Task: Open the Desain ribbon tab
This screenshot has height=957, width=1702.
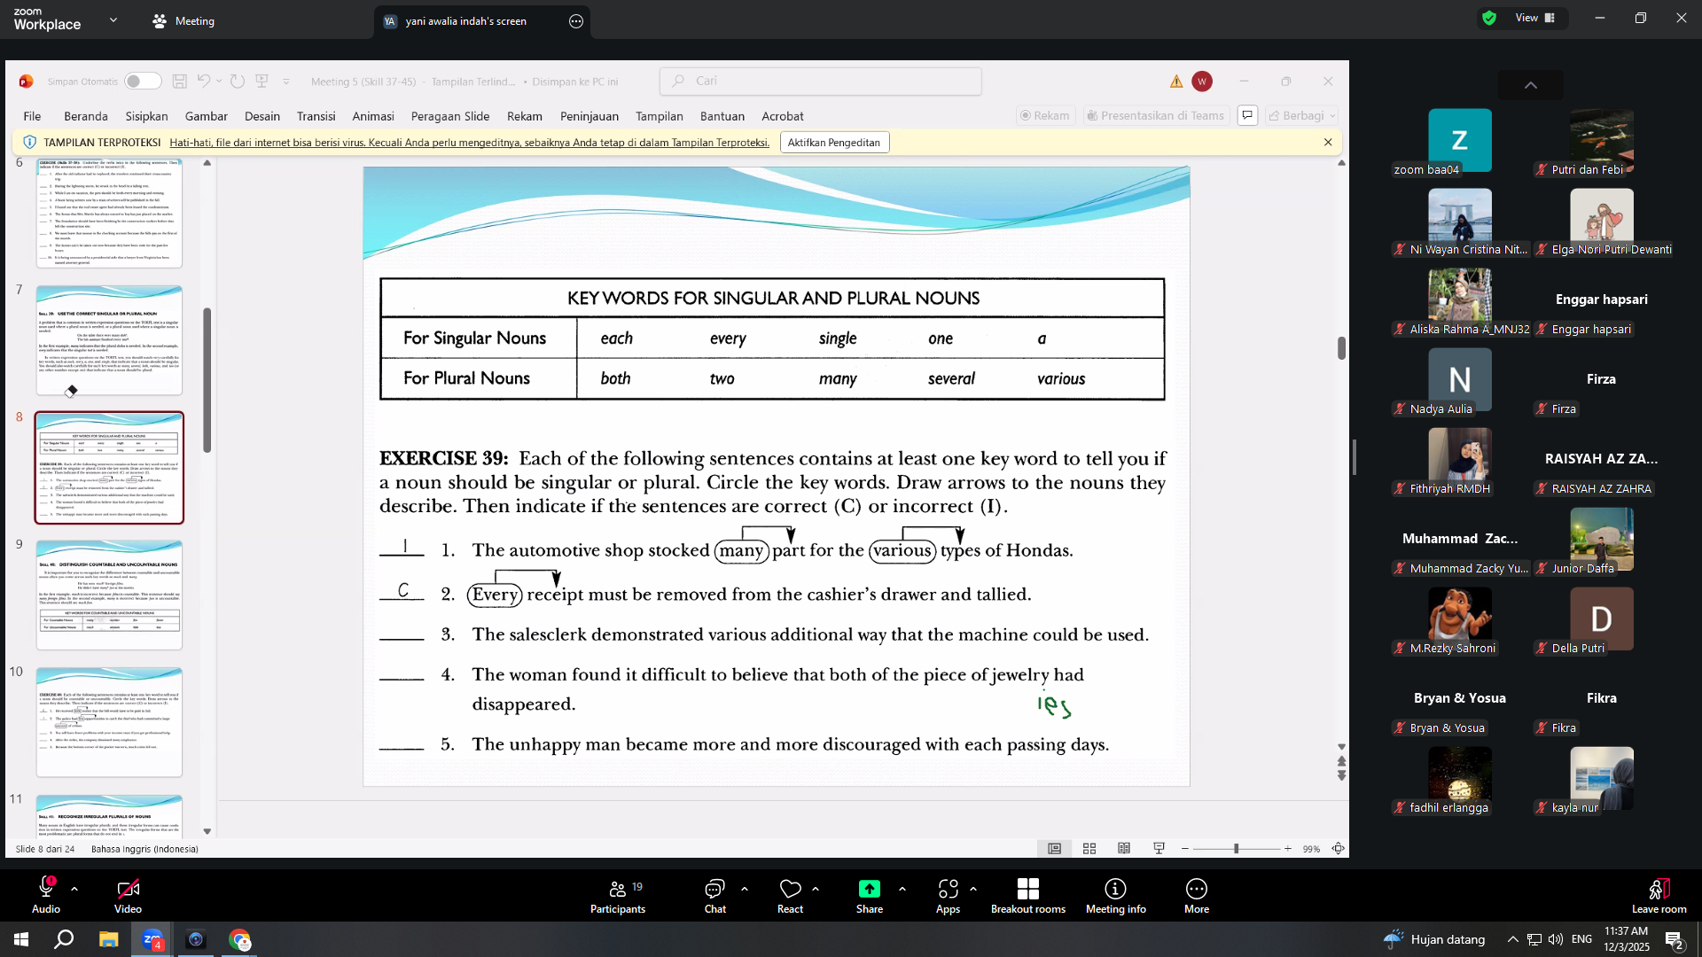Action: point(262,116)
